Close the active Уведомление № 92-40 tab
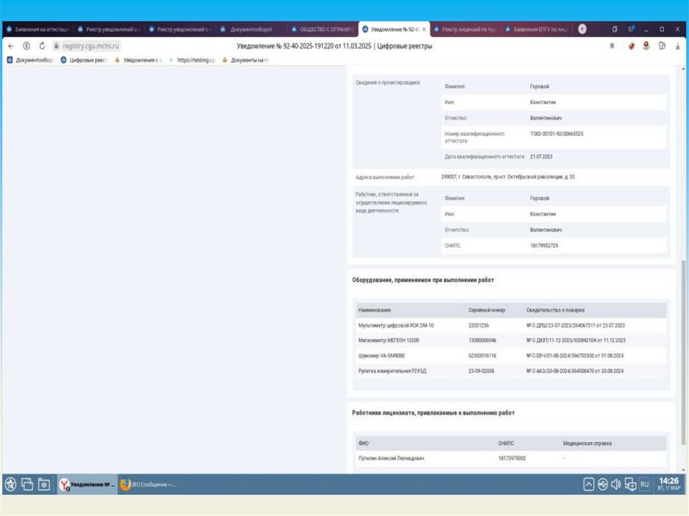Viewport: 689px width, 516px height. click(424, 30)
